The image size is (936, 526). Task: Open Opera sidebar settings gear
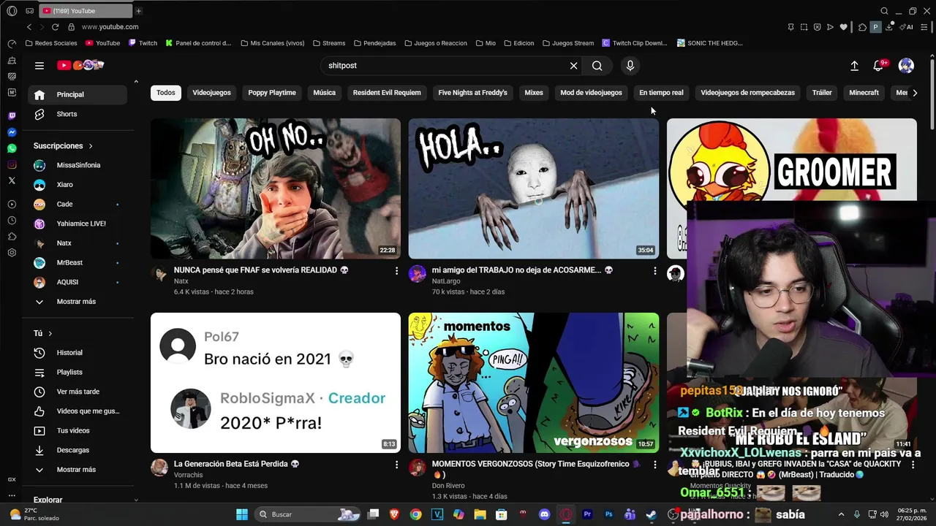(12, 253)
